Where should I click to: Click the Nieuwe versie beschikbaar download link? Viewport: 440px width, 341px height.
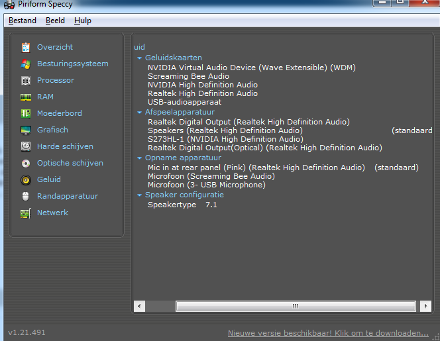click(328, 333)
